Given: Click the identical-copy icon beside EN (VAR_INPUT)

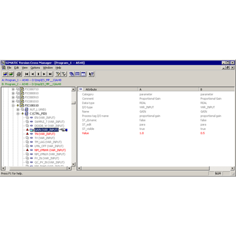Looking at the screenshot, I should pyautogui.click(x=27, y=118).
